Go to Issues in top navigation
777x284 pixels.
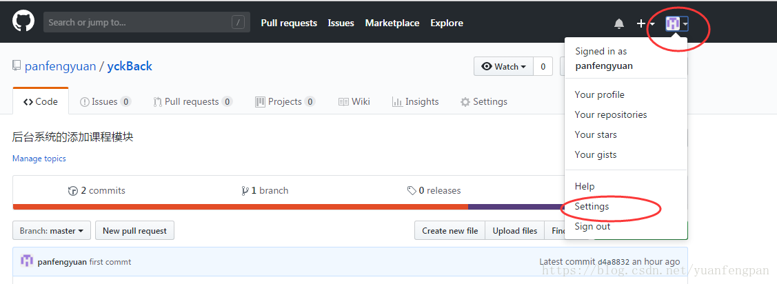[x=341, y=23]
